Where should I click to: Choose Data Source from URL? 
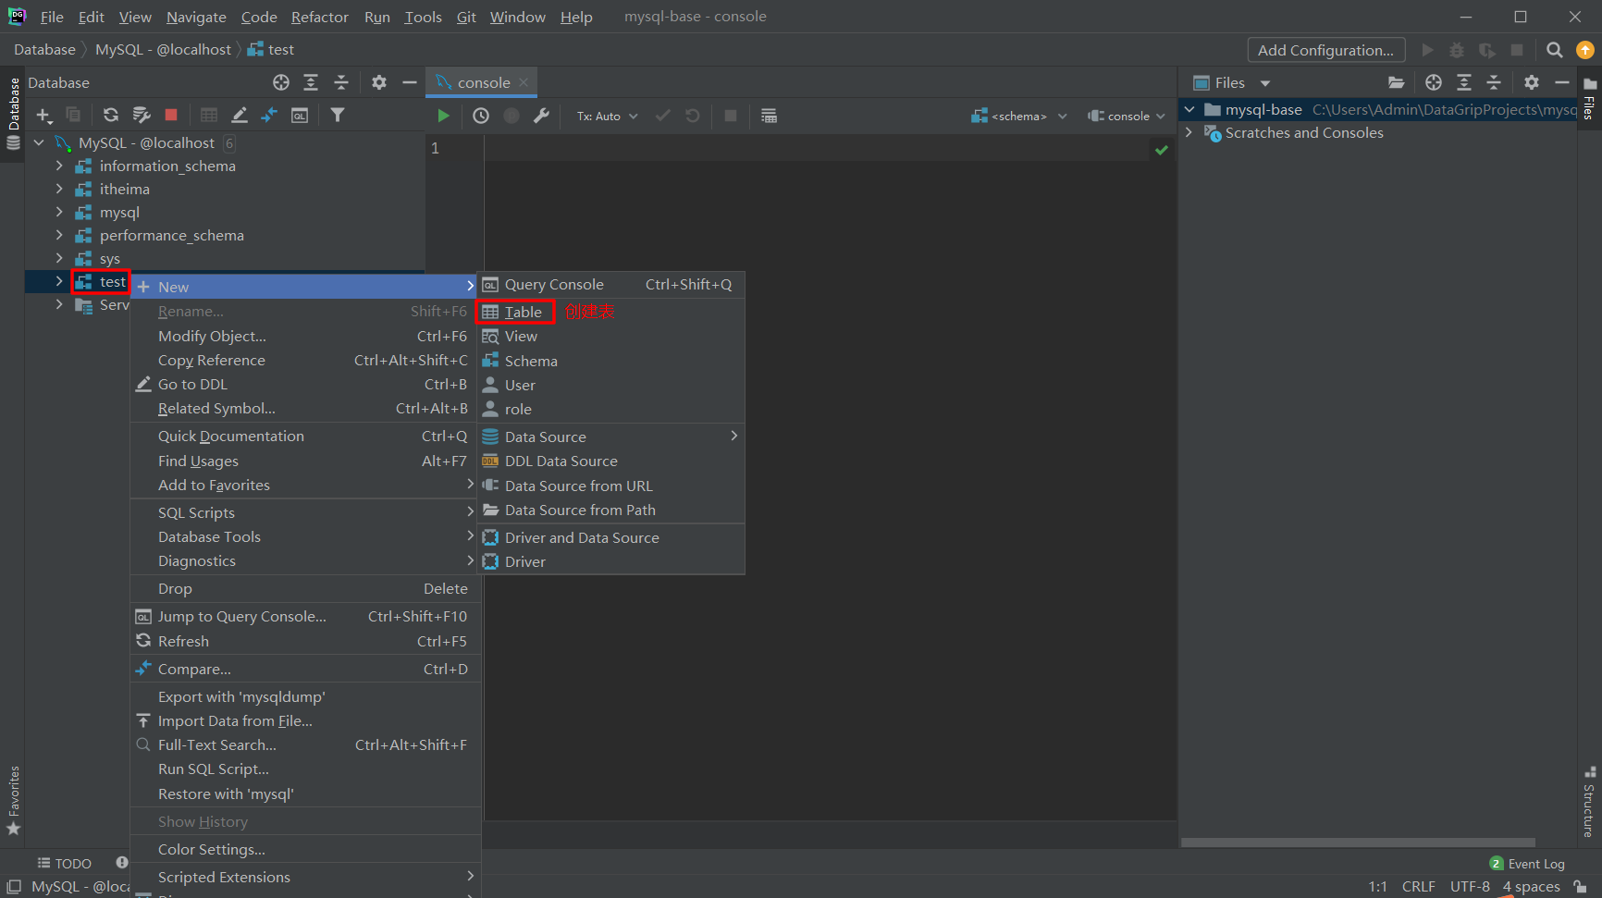click(610, 486)
